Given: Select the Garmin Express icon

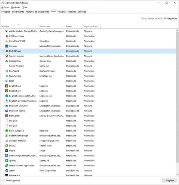Looking at the screenshot, I should click(x=7, y=56).
